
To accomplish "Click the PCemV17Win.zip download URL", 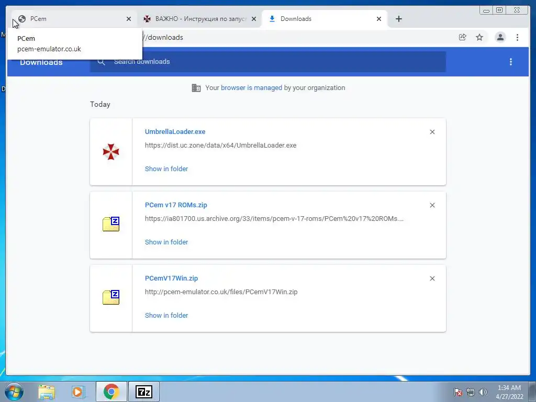I will click(x=221, y=292).
